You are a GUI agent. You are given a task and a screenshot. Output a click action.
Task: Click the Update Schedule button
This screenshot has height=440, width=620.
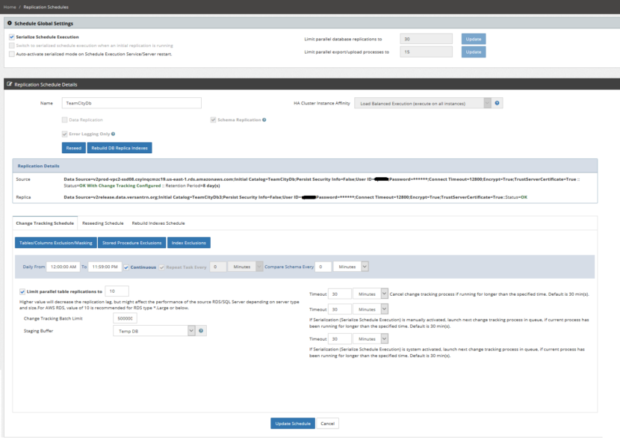[x=292, y=422]
